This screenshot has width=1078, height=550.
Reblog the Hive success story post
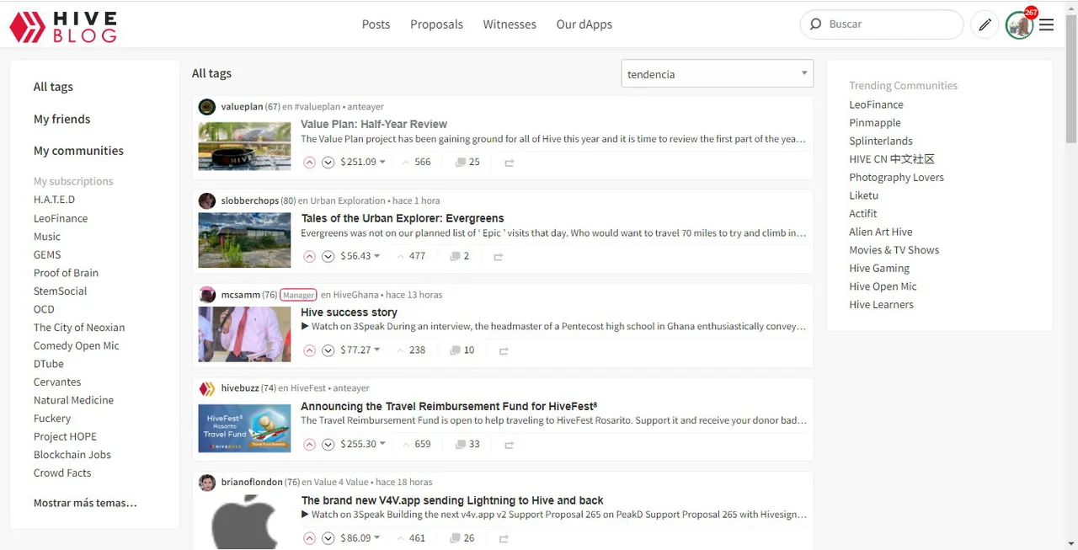coord(504,350)
